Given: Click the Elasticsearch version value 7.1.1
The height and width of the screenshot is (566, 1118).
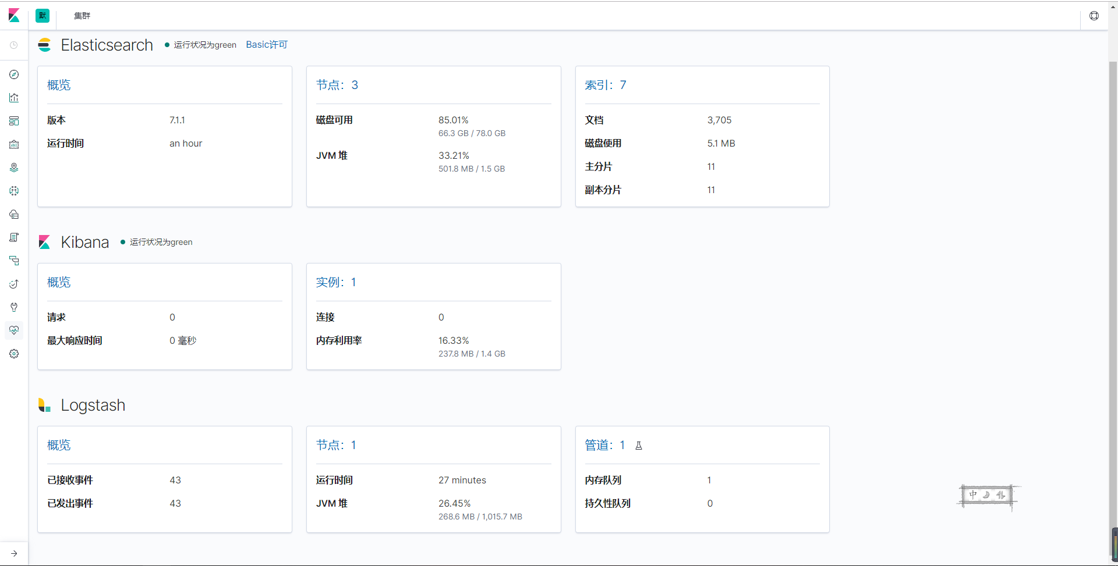Looking at the screenshot, I should (177, 120).
